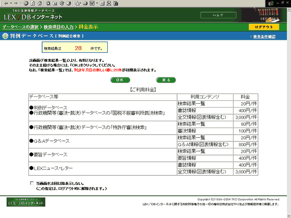Image resolution: width=291 pixels, height=218 pixels.
Task: Print the page with the printer icon
Action: [x=85, y=3]
